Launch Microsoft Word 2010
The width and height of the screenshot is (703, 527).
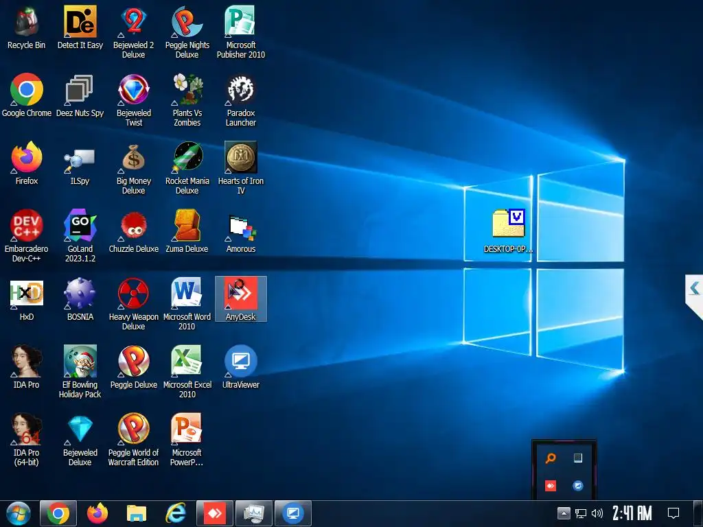point(187,304)
